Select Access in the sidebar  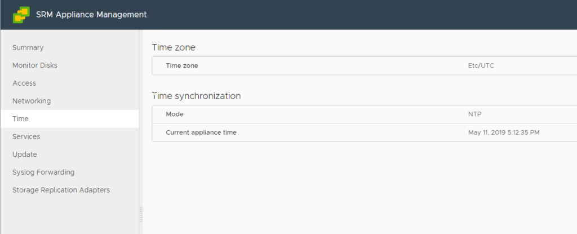click(x=24, y=83)
